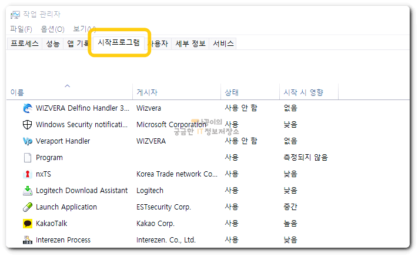Viewport: 418px width, 256px height.
Task: Click the Launch Application pill icon
Action: (x=28, y=207)
